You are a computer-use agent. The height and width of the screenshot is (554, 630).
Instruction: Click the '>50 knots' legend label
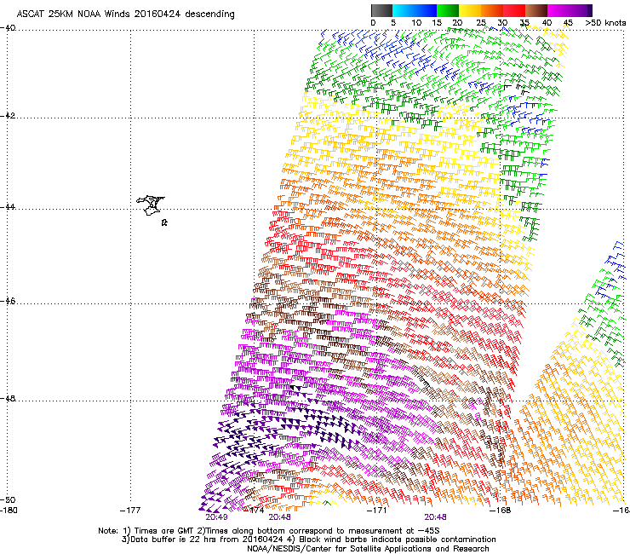tap(605, 23)
